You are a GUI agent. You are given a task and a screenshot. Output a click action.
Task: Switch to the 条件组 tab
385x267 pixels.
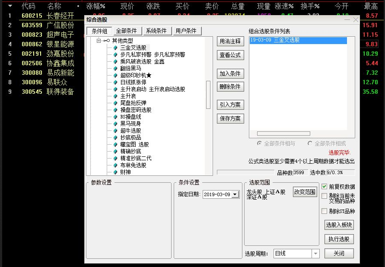tap(99, 31)
